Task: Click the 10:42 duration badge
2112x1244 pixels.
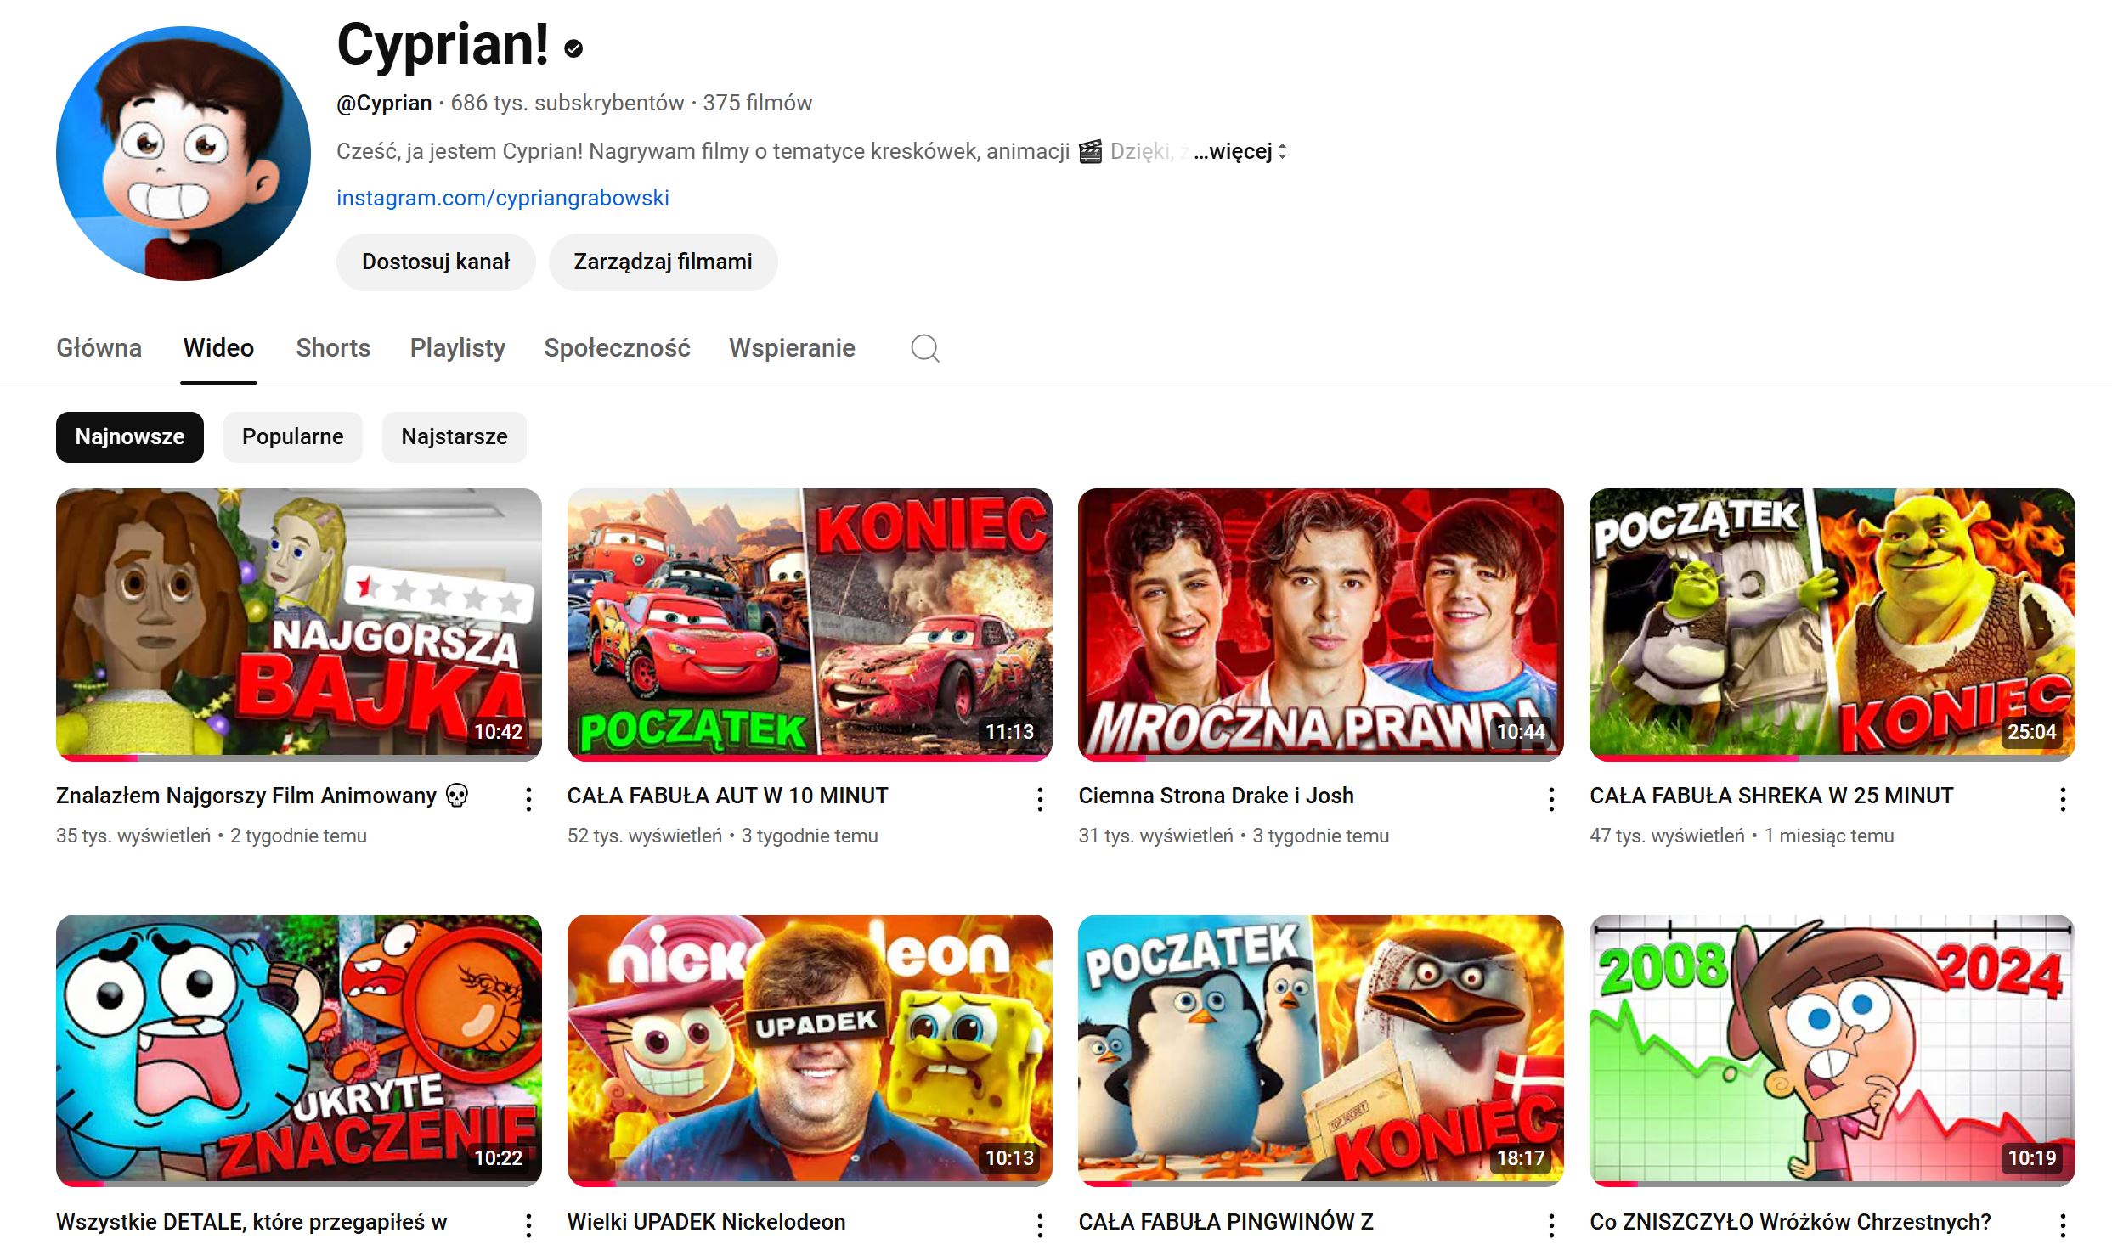Action: pyautogui.click(x=499, y=732)
